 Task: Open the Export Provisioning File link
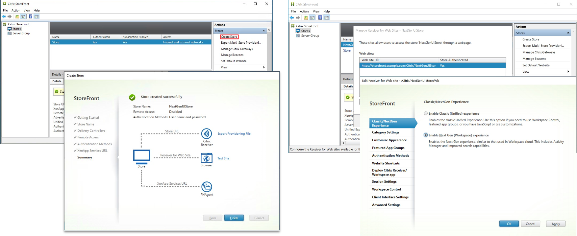pos(234,134)
